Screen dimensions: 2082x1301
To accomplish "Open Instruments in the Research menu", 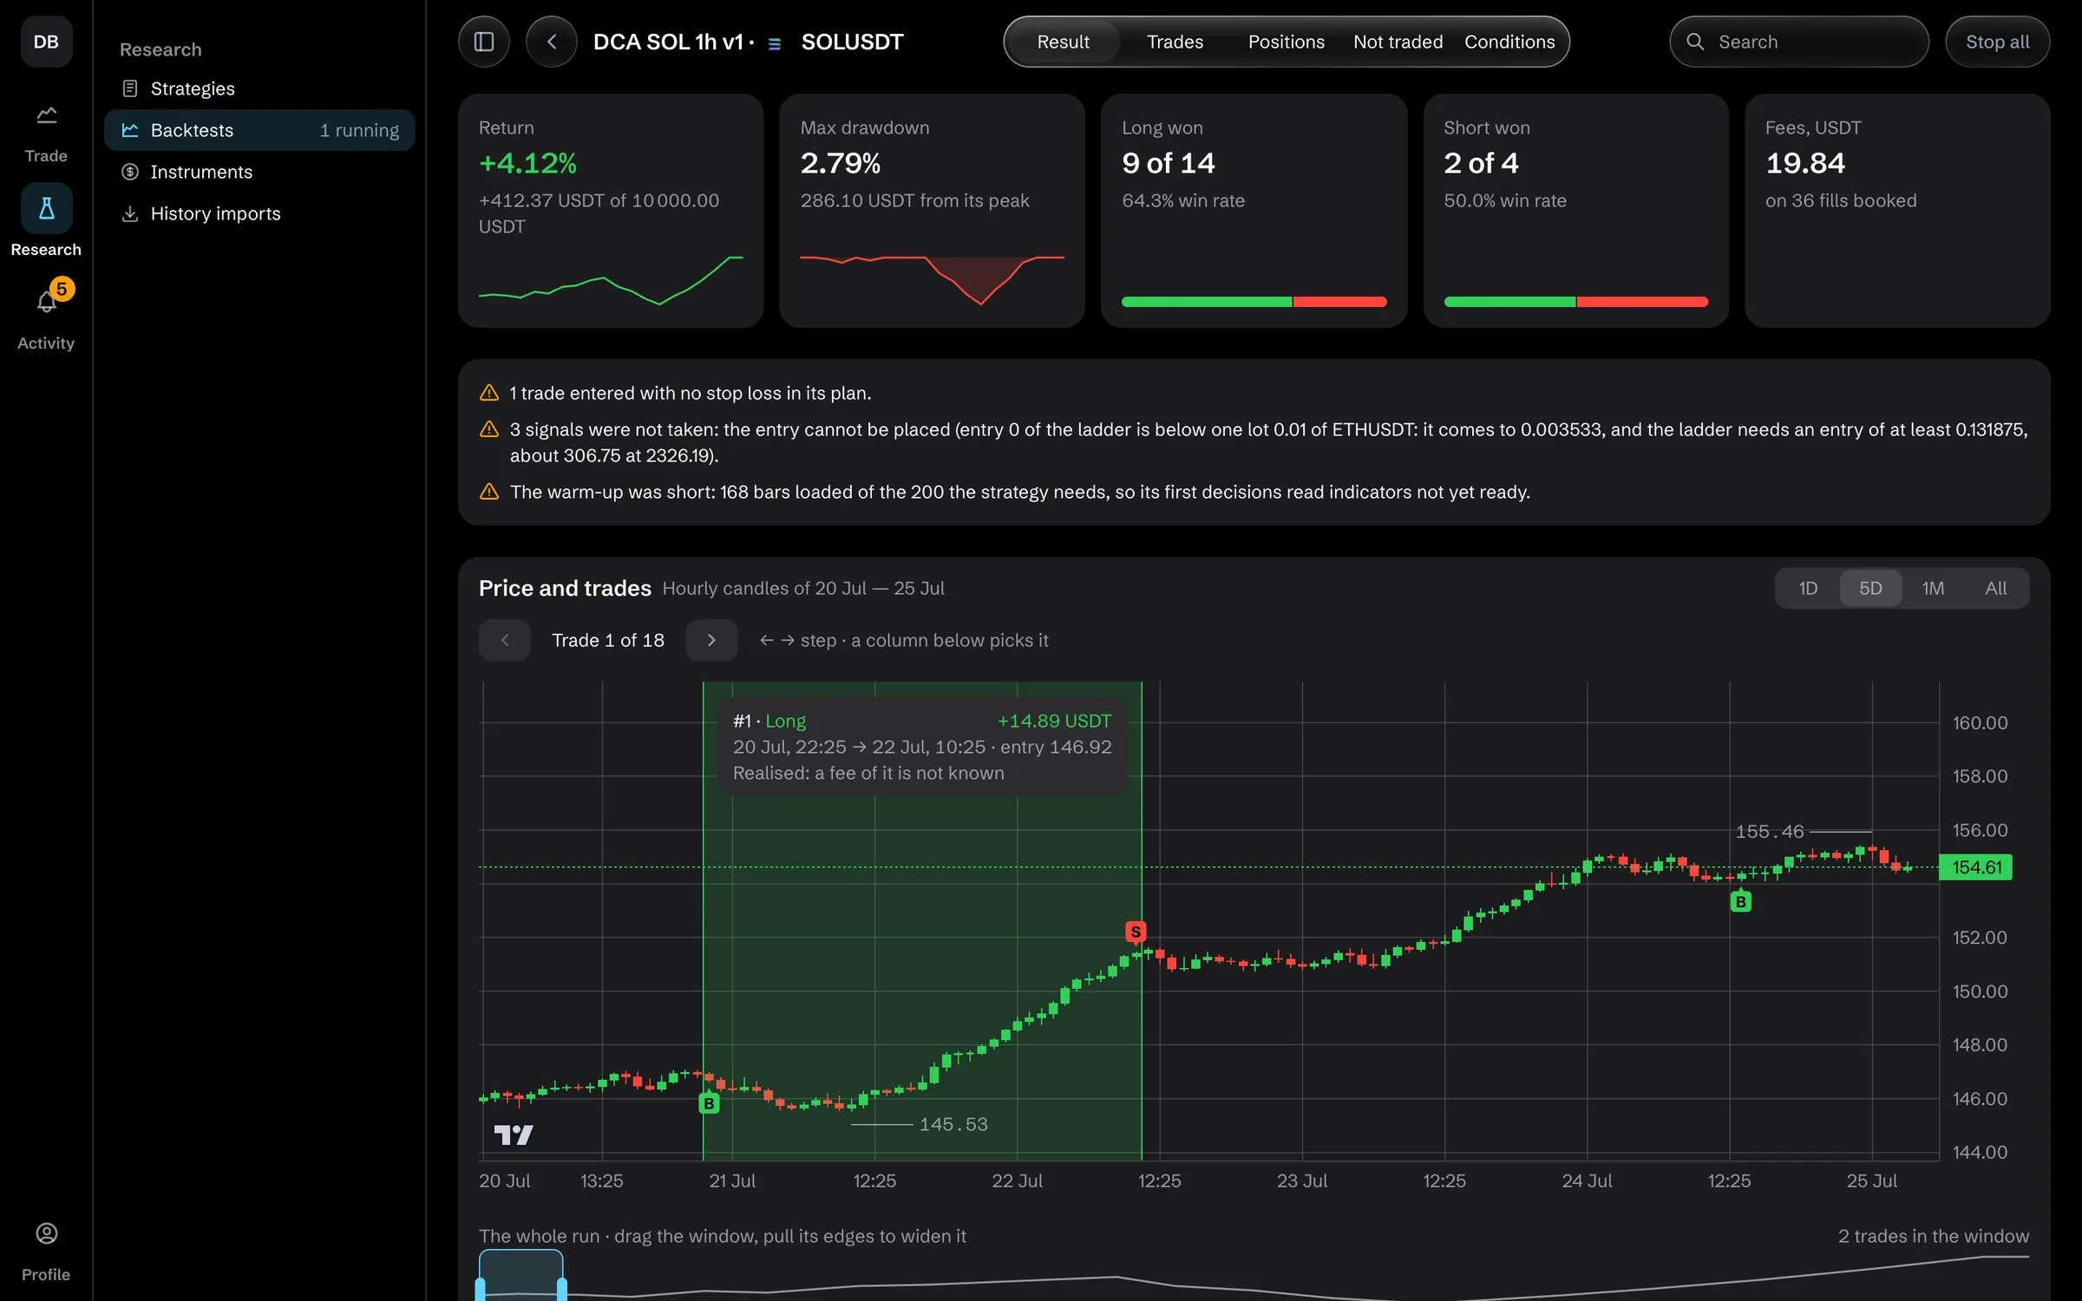I will [x=259, y=172].
